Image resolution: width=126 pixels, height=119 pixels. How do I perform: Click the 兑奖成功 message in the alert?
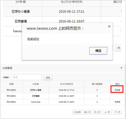point(33,39)
